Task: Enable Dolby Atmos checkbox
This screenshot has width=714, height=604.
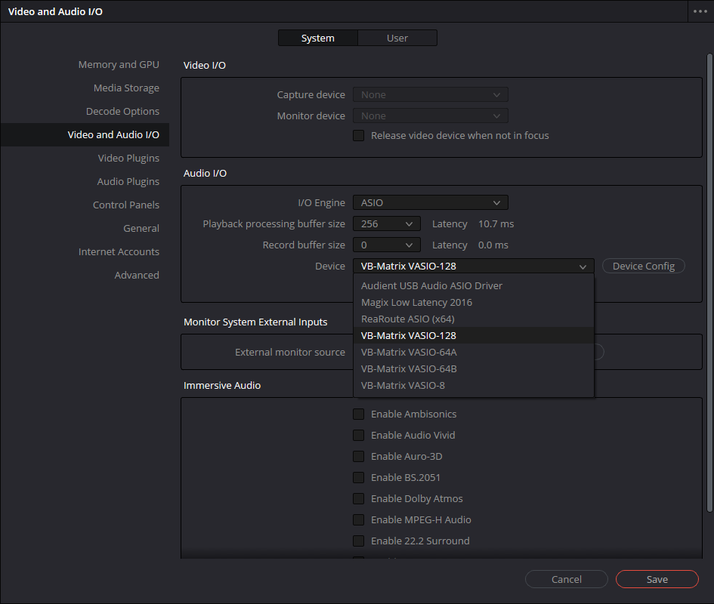Action: (x=358, y=499)
